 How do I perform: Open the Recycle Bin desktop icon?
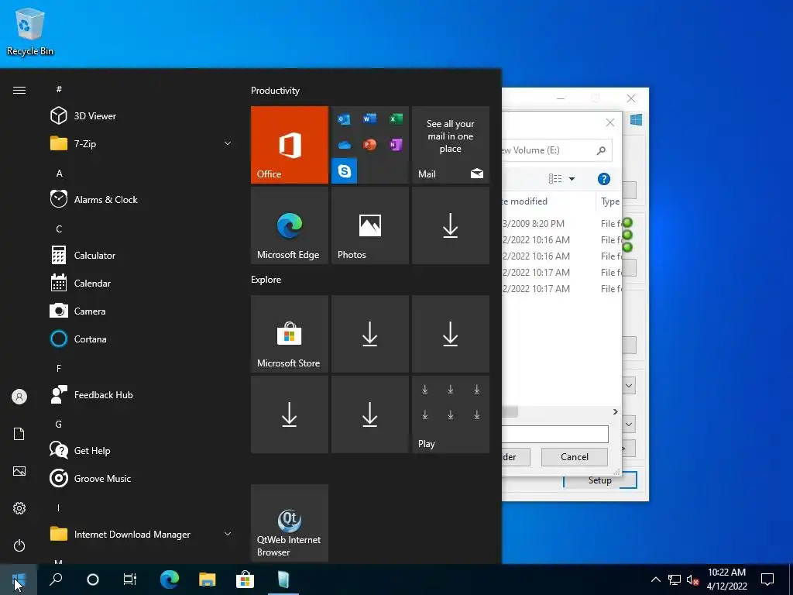(30, 31)
